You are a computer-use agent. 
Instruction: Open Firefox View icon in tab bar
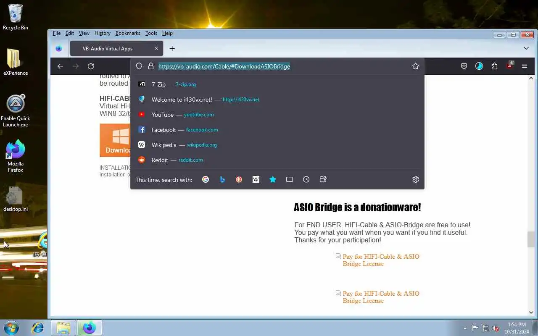[x=59, y=49]
